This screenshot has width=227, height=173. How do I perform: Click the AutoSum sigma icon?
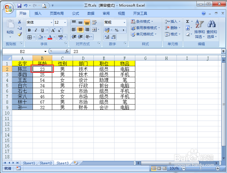[x=187, y=22]
